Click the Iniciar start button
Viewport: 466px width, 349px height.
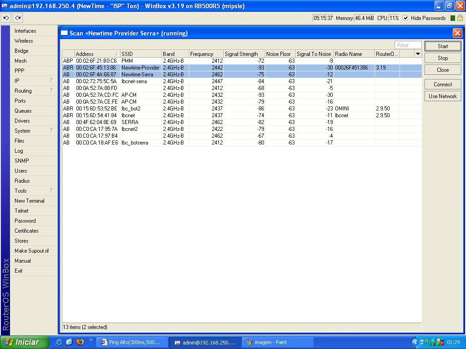point(25,342)
